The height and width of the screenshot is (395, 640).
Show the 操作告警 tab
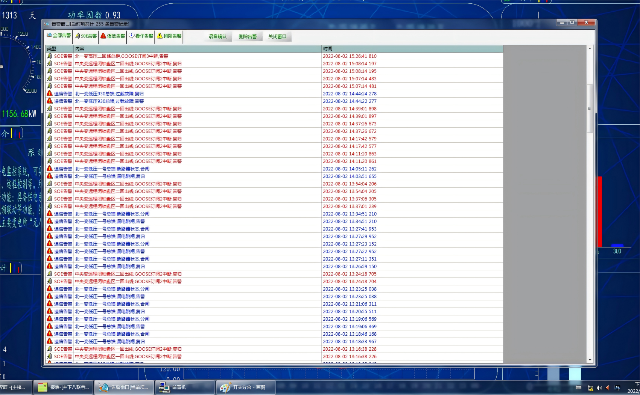141,36
